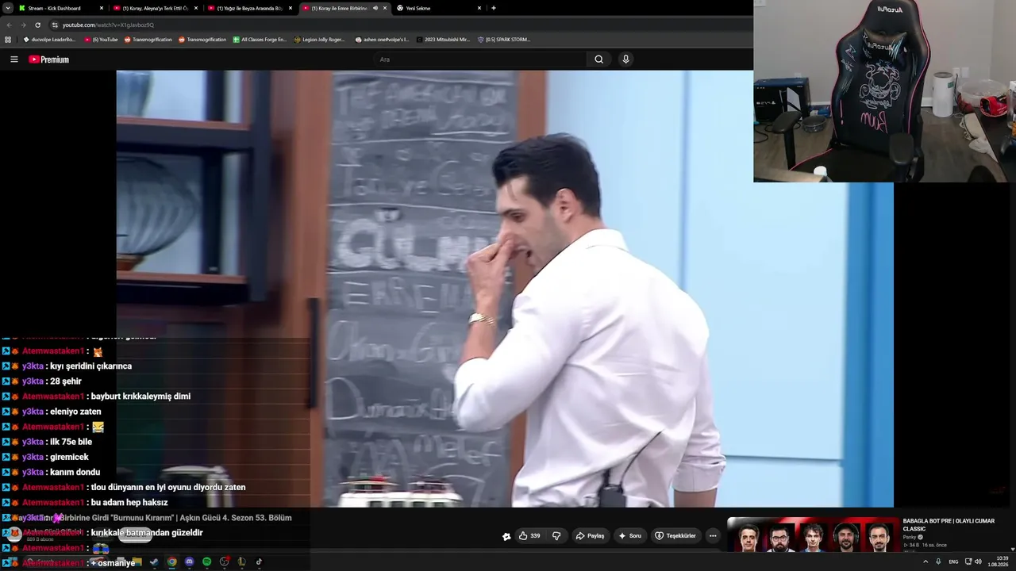Switch to Yeni Sekme tab

439,8
